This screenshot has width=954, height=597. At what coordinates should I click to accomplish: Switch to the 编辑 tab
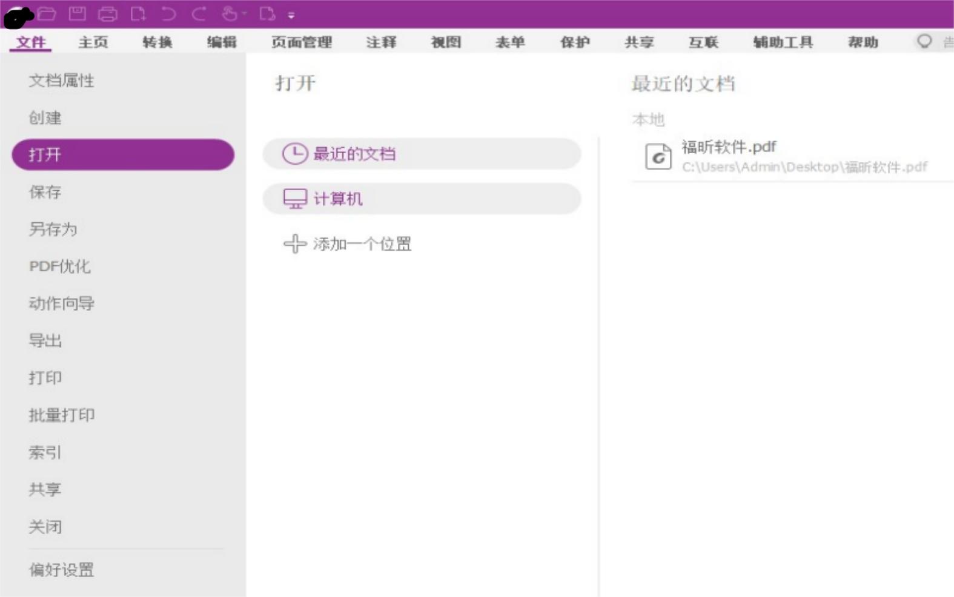tap(222, 42)
